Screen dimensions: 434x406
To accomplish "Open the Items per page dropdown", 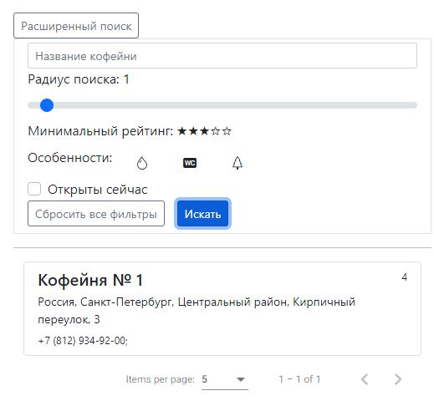I will tap(225, 379).
